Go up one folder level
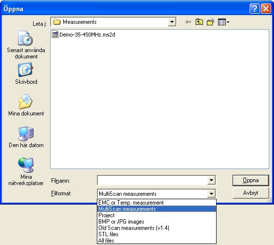Viewport: 274px width, 245px height. tap(199, 22)
